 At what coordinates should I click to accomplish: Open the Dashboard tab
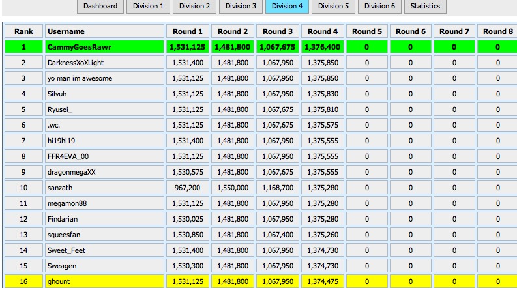(x=100, y=7)
